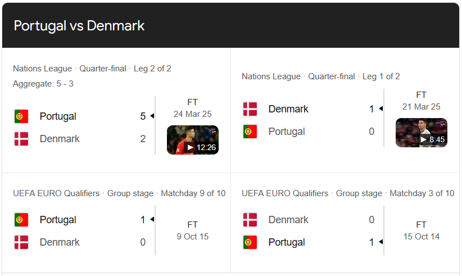Viewport: 462px width, 276px height.
Task: Click Denmark flag in 15 Oct 14 match
Action: pyautogui.click(x=250, y=220)
